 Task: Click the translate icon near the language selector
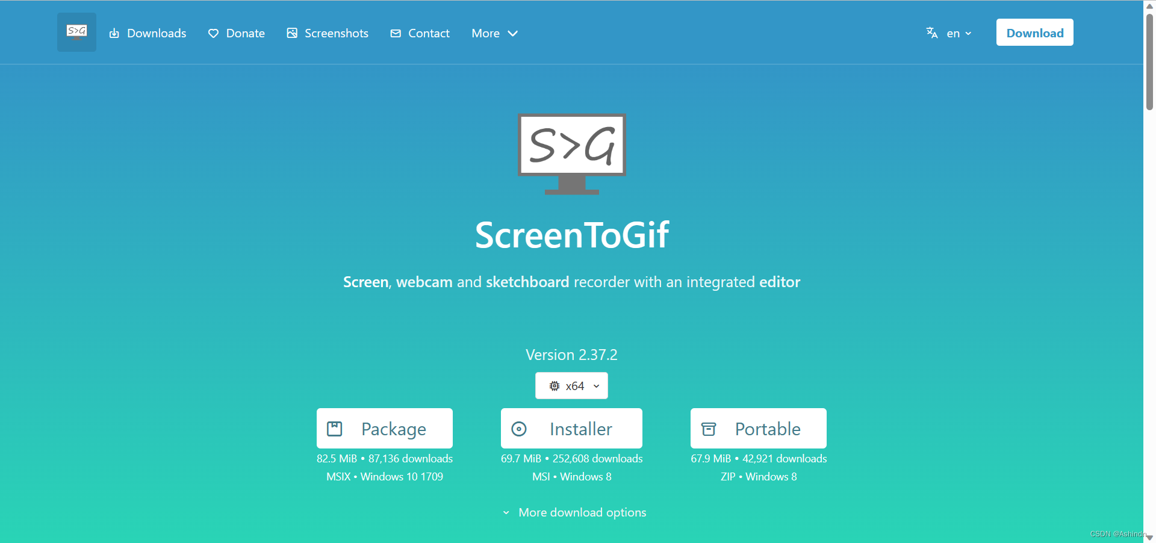pos(931,33)
